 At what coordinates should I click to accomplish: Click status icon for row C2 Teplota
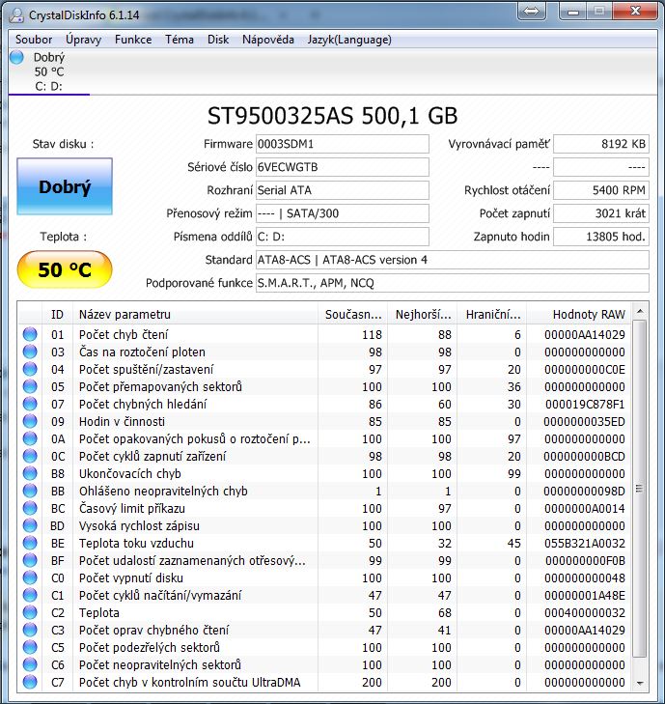point(30,613)
